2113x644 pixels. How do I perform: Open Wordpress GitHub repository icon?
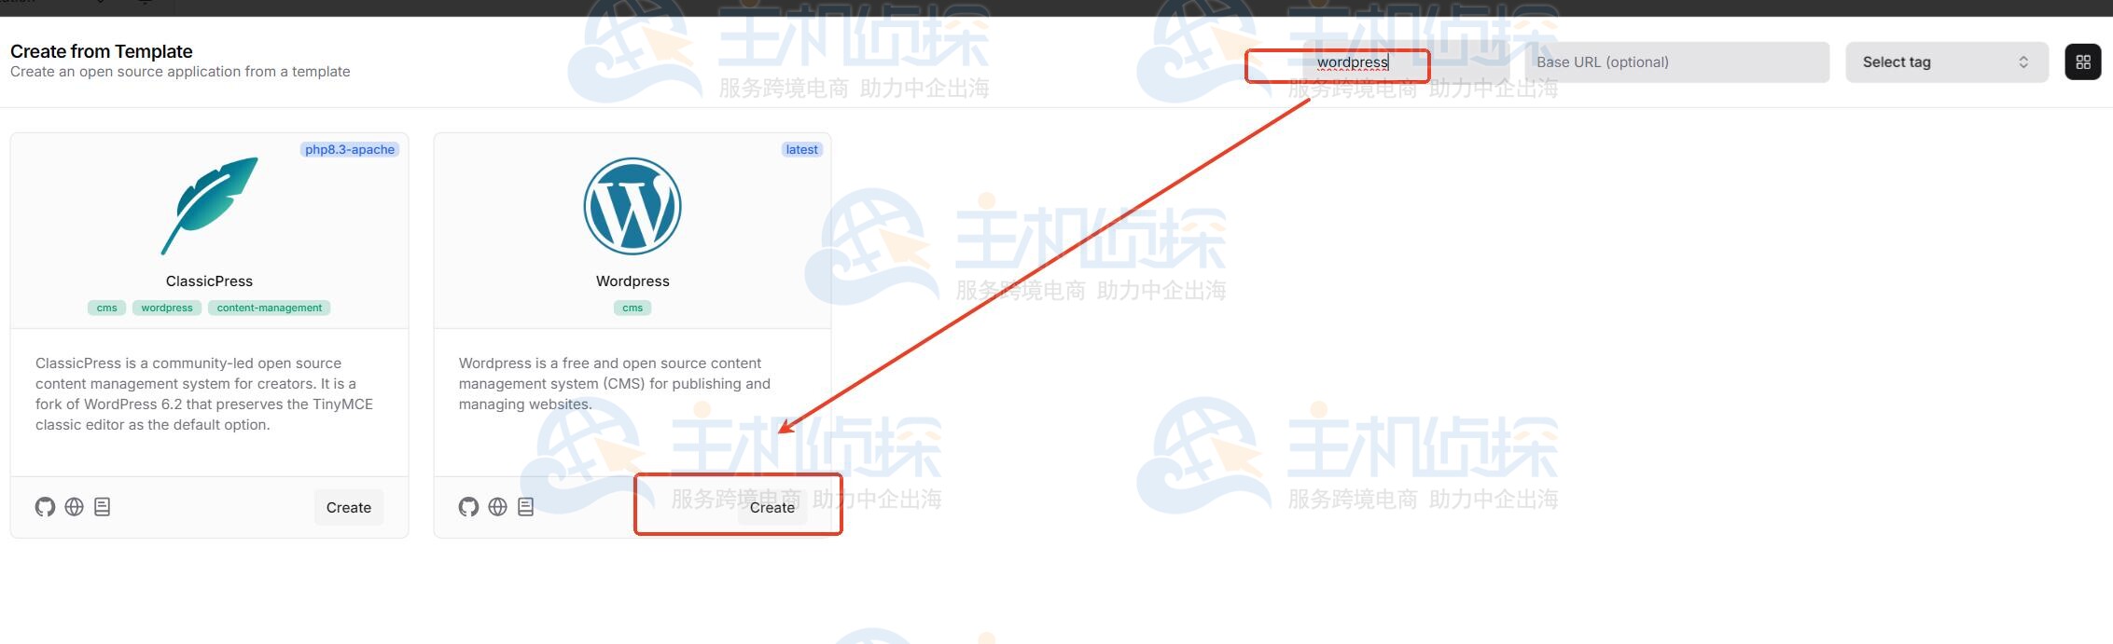[468, 507]
